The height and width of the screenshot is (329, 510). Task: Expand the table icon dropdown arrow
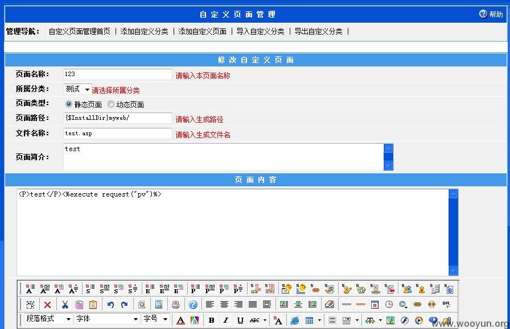[x=319, y=320]
